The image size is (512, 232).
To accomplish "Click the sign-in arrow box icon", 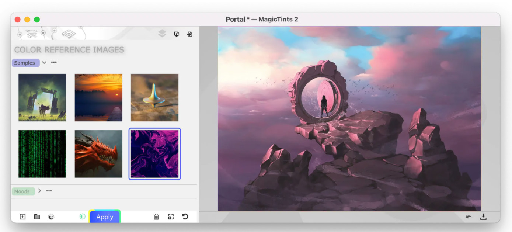I will click(x=189, y=34).
